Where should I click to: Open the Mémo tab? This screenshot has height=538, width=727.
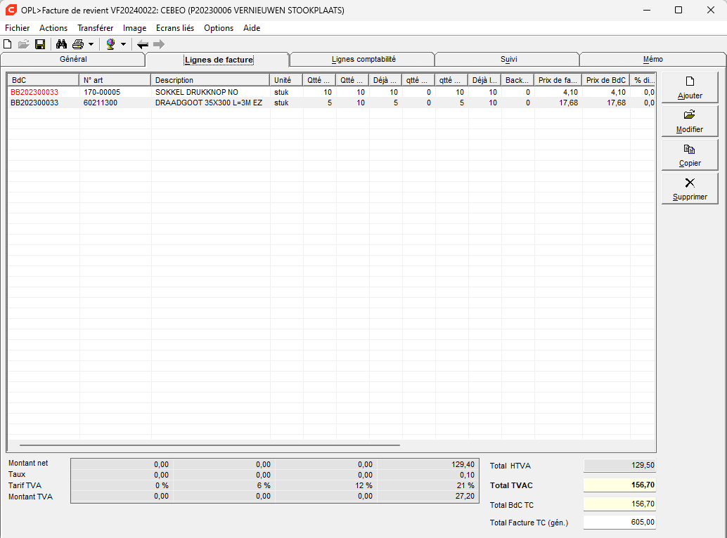(652, 59)
